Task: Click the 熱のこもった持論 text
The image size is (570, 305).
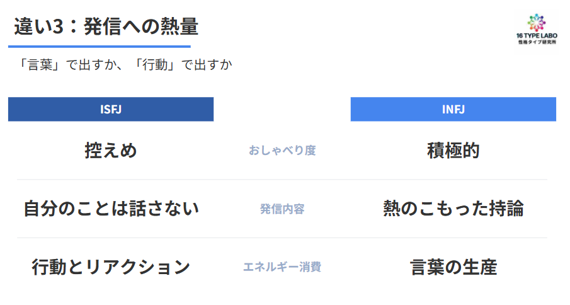Action: (453, 208)
